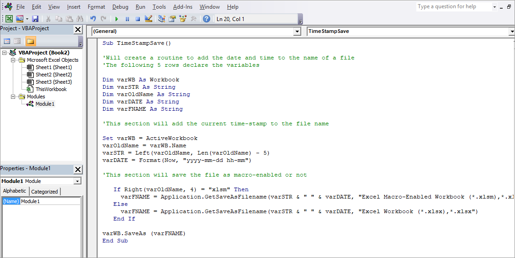This screenshot has width=515, height=258.
Task: Open the Format menu
Action: pos(96,6)
